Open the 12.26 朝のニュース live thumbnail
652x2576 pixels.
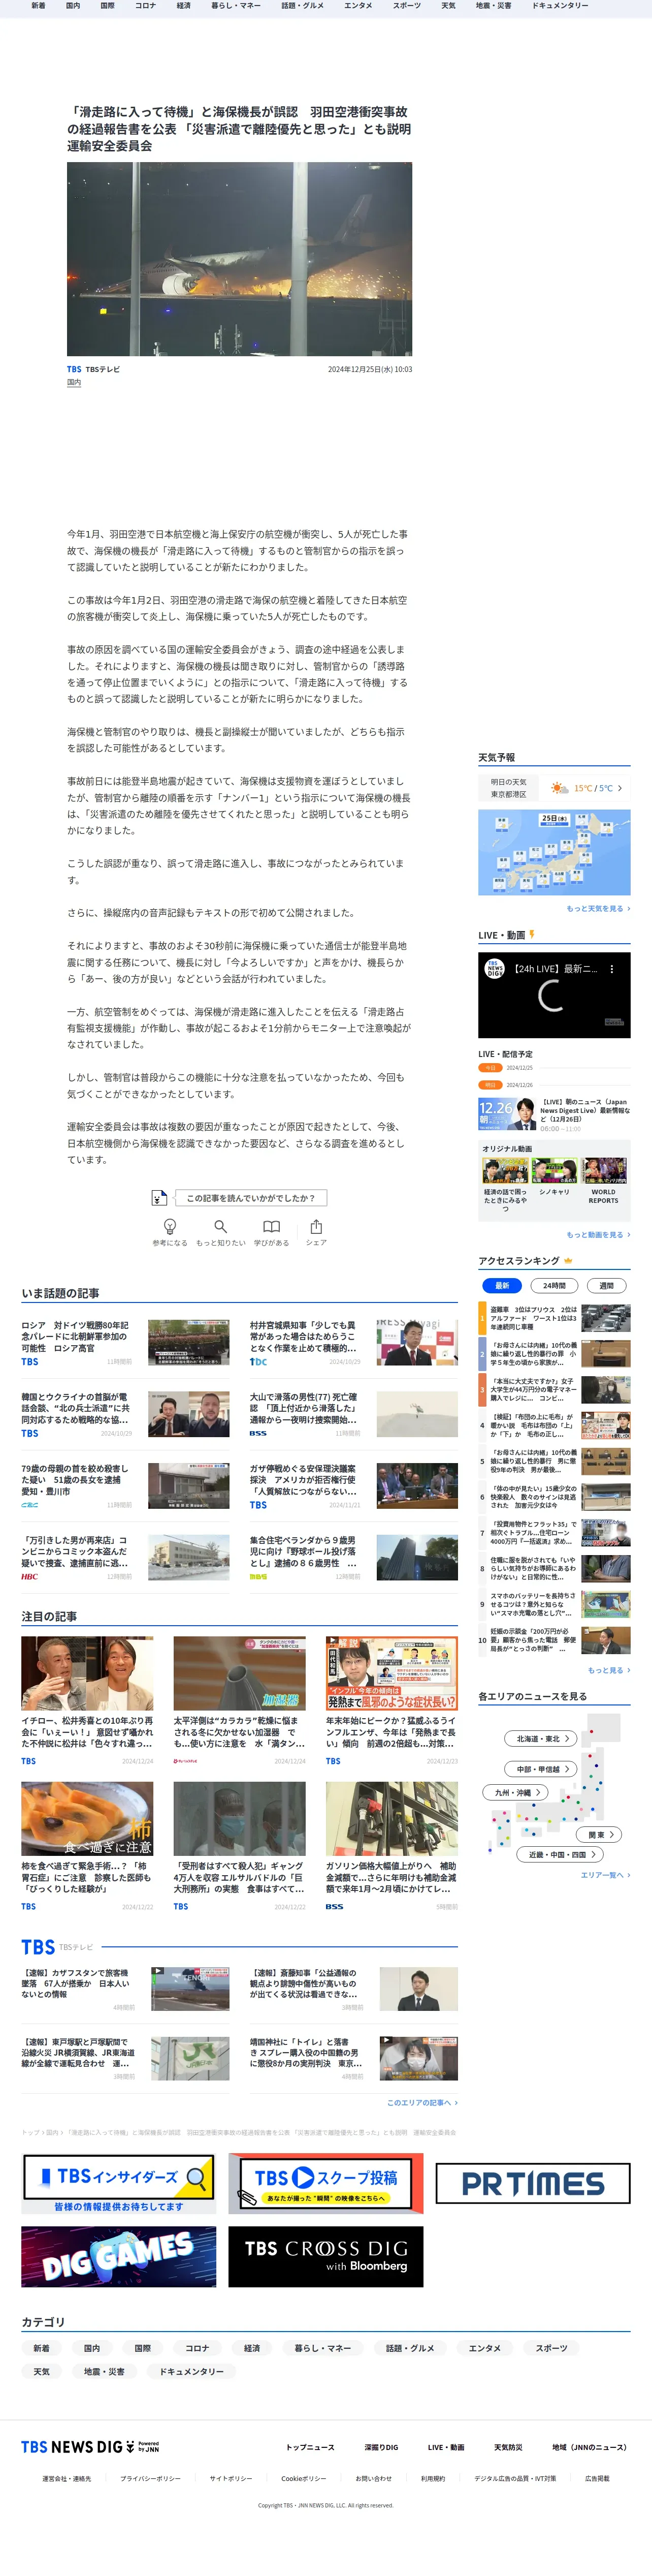[x=506, y=1115]
